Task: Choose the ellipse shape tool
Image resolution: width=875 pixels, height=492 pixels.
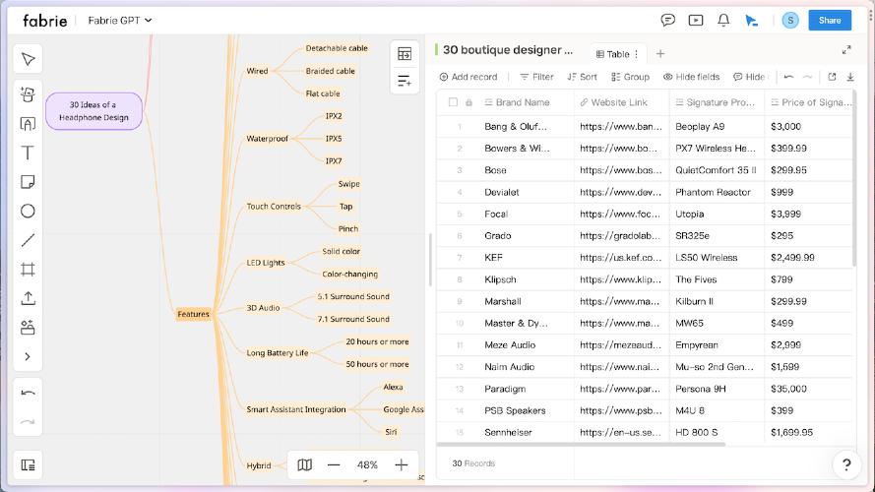Action: point(28,211)
